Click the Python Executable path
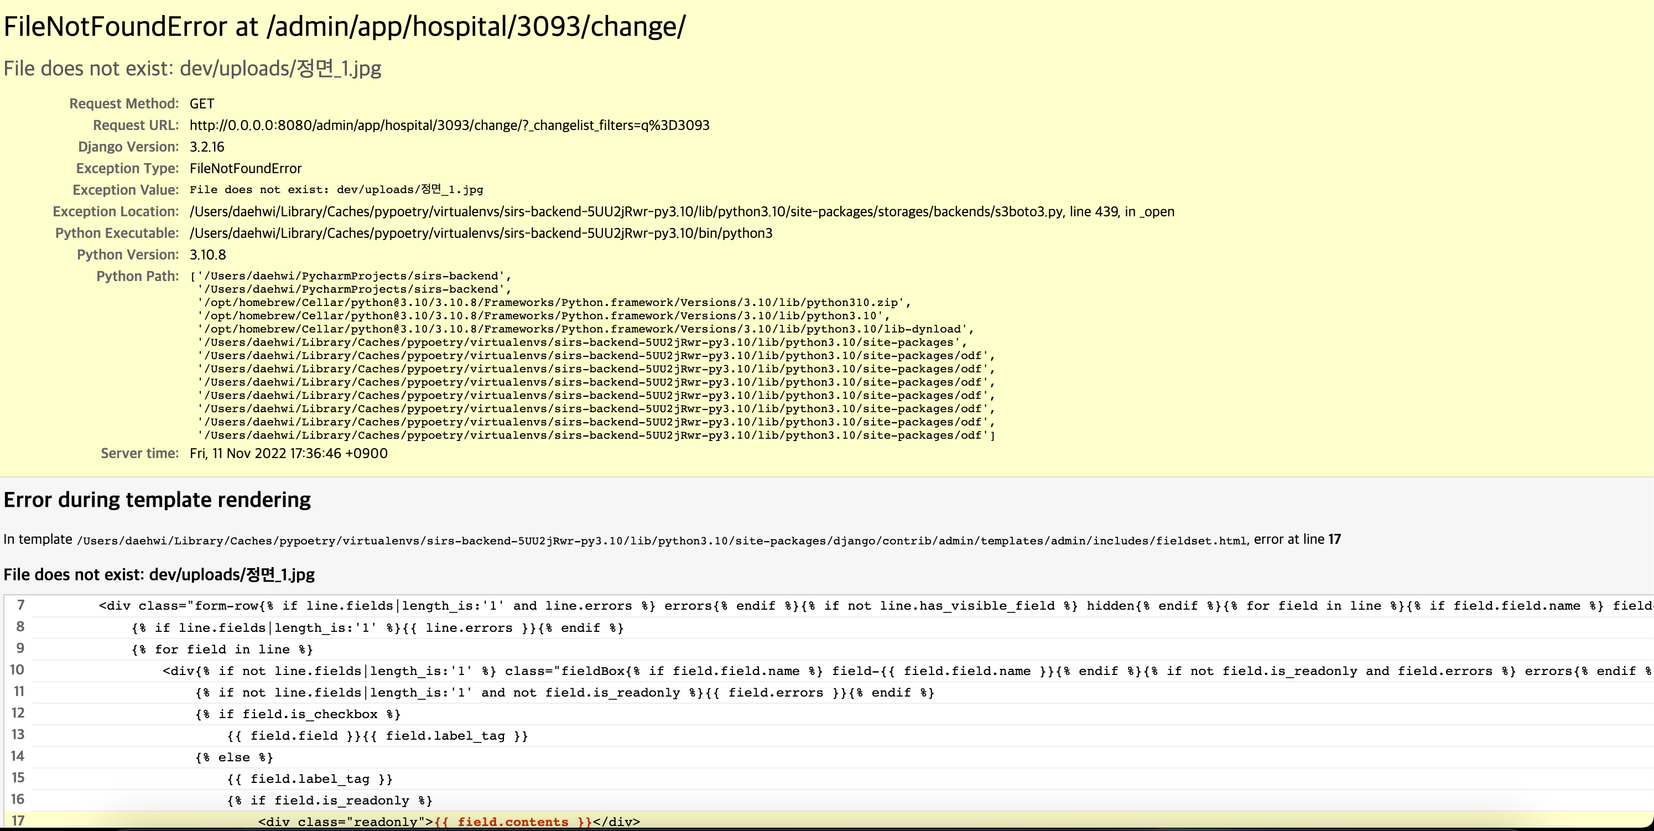 (481, 232)
